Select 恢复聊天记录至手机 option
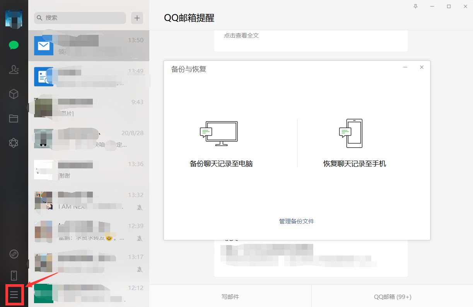473x307 pixels. click(x=354, y=163)
